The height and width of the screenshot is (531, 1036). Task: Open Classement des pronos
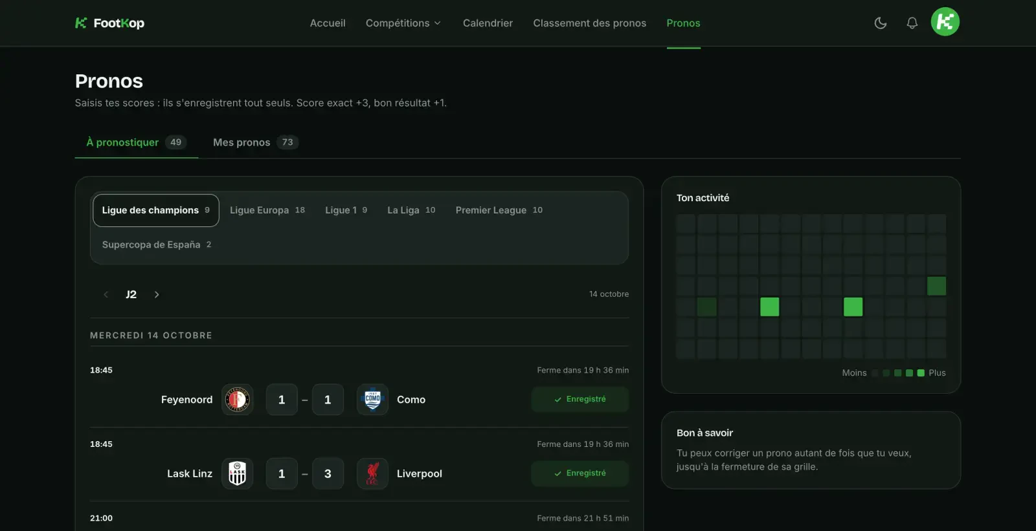[x=589, y=23]
